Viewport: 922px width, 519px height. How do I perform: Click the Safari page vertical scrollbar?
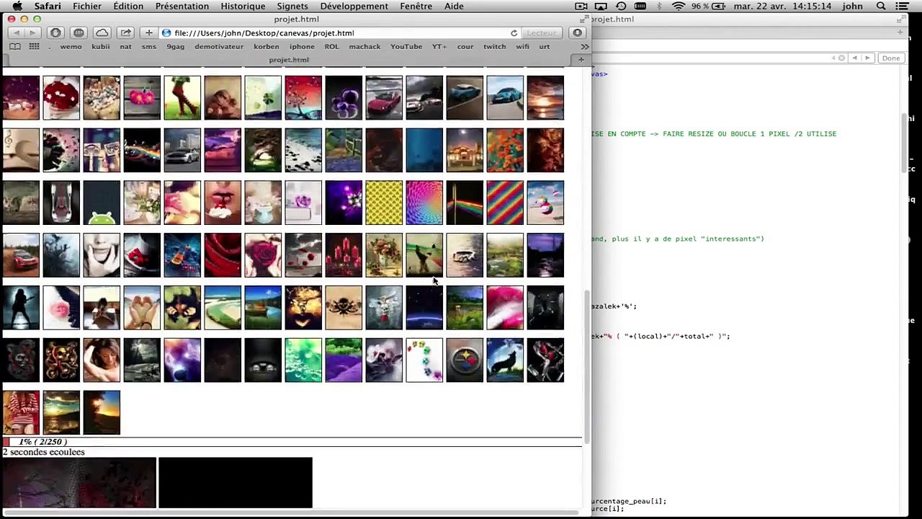(587, 366)
